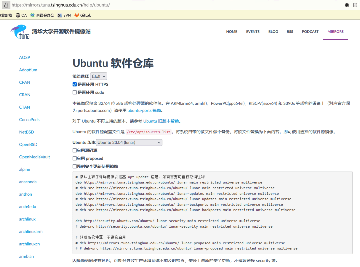The width and height of the screenshot is (360, 267).
Task: Click the site title 清华大学开源软件镜像站
Action: click(61, 31)
